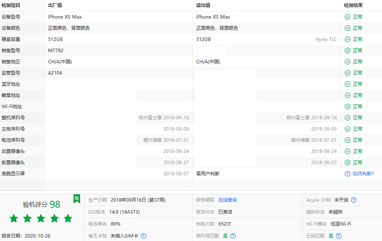Click the 整机序列号 row label
The width and height of the screenshot is (382, 241).
point(13,118)
